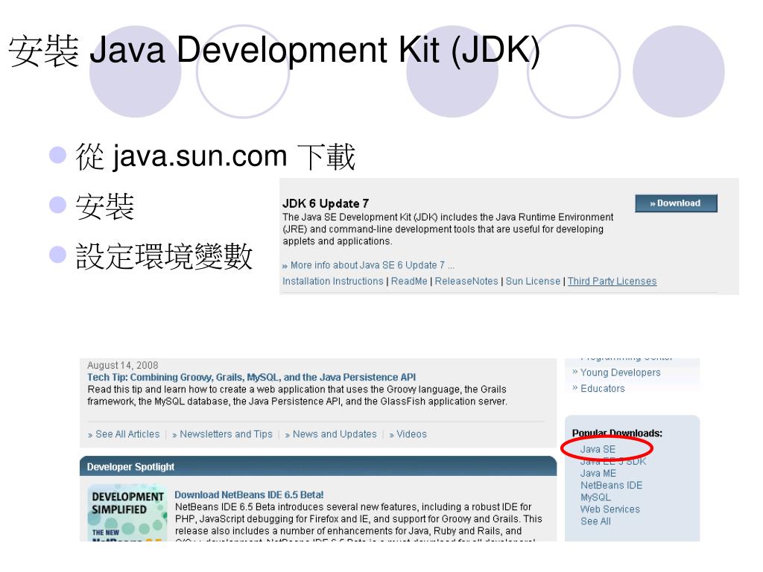
Task: Click See All in Popular Downloads
Action: pyautogui.click(x=595, y=521)
